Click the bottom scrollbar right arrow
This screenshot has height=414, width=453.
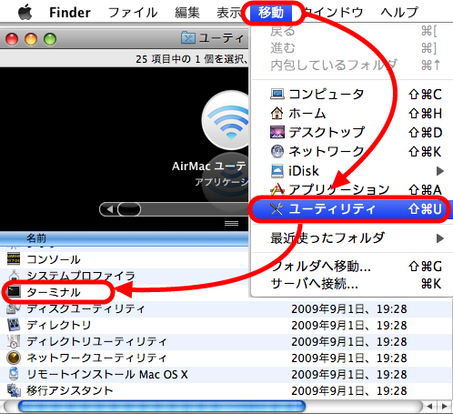(x=444, y=407)
